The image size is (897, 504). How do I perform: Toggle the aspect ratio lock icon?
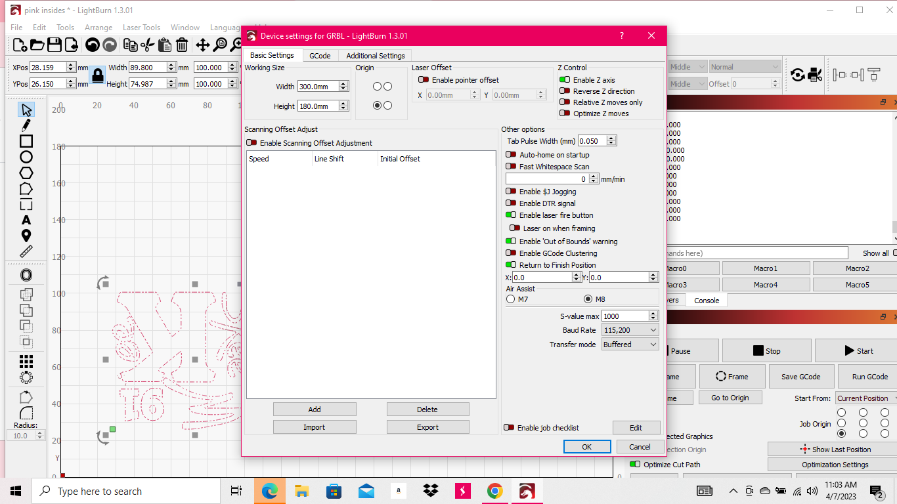(98, 75)
